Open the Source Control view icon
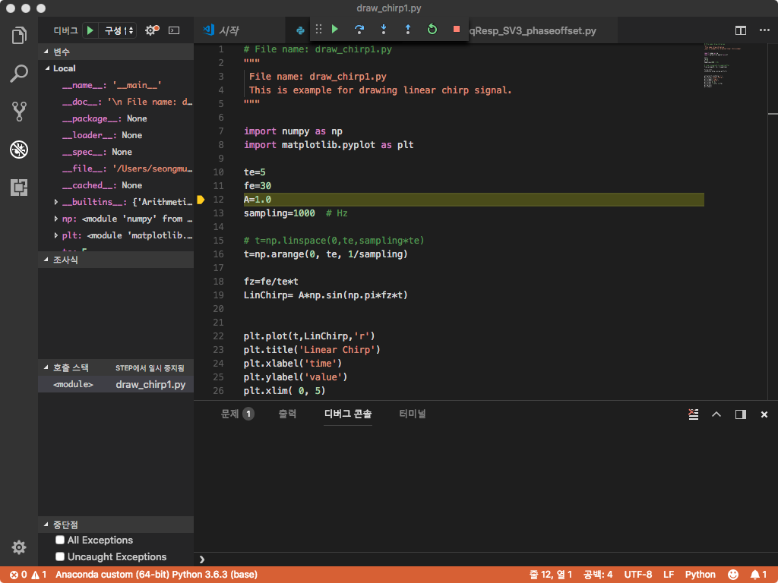778x583 pixels. [x=19, y=112]
